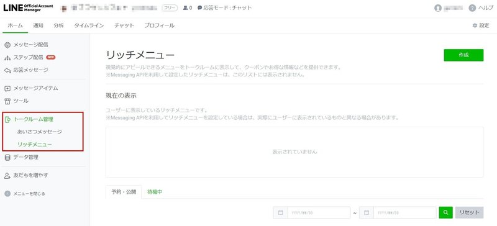
Task: Click the NEW badge beside ステップ配信
Action: [51, 57]
